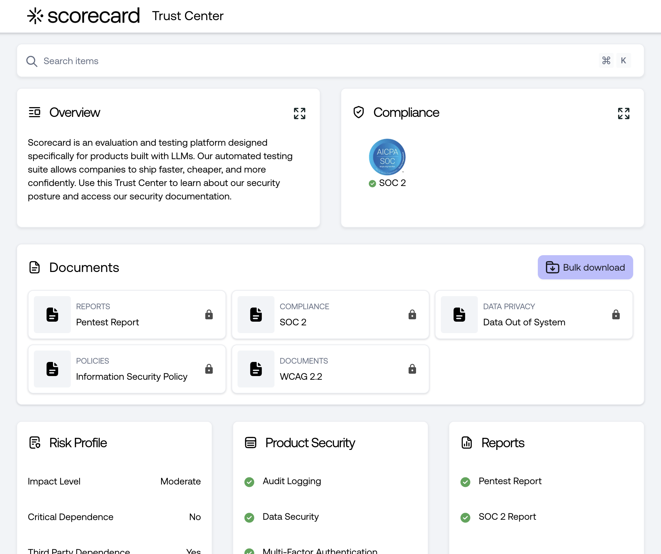The height and width of the screenshot is (554, 661).
Task: Click the Trust Center header title
Action: click(188, 16)
